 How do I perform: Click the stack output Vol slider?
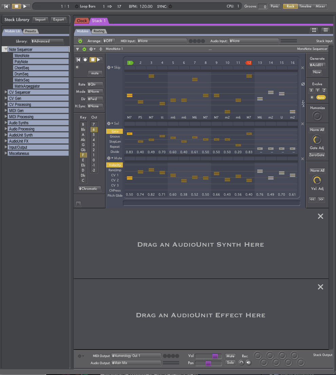208,356
